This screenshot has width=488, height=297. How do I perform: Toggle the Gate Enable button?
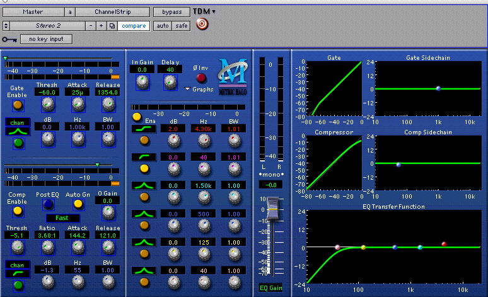click(18, 105)
